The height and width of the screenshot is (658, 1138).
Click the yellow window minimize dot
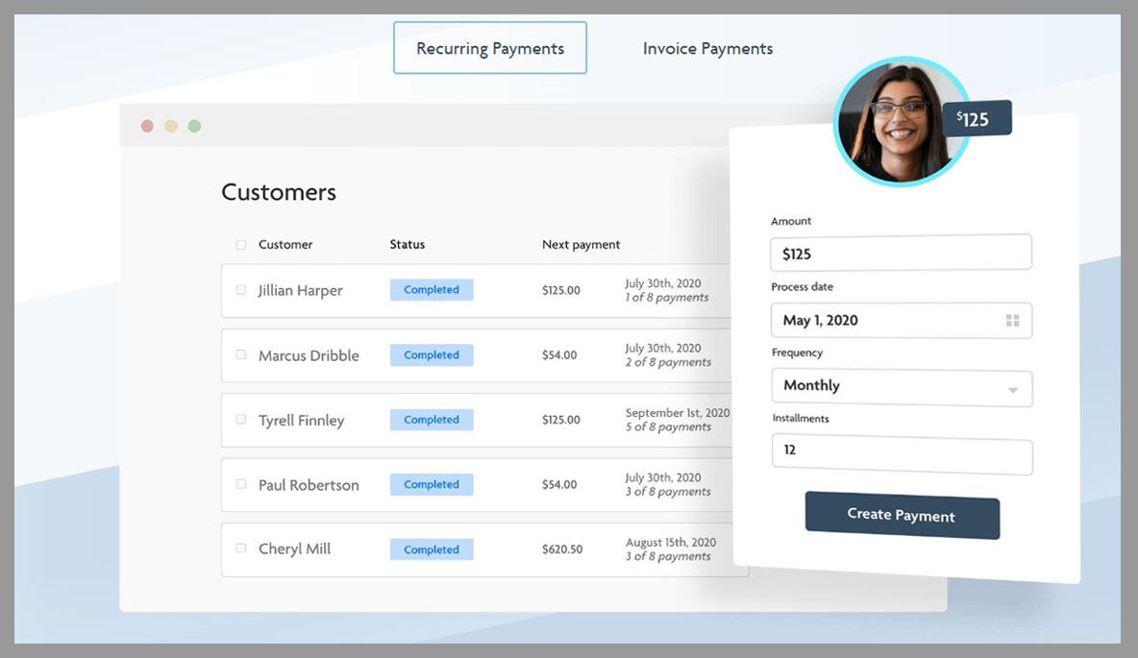[x=171, y=126]
